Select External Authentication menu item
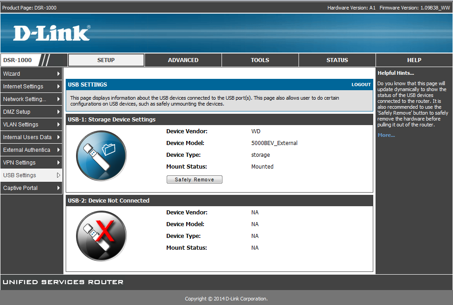This screenshot has height=305, width=453. click(31, 150)
